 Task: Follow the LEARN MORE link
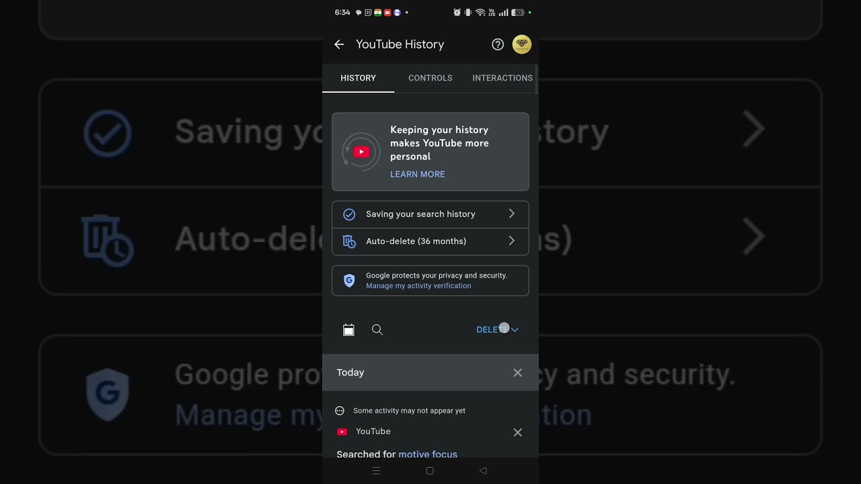click(x=417, y=174)
